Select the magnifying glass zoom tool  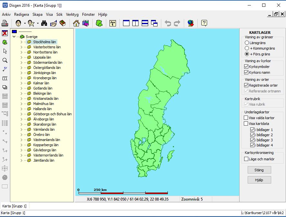coord(5,60)
